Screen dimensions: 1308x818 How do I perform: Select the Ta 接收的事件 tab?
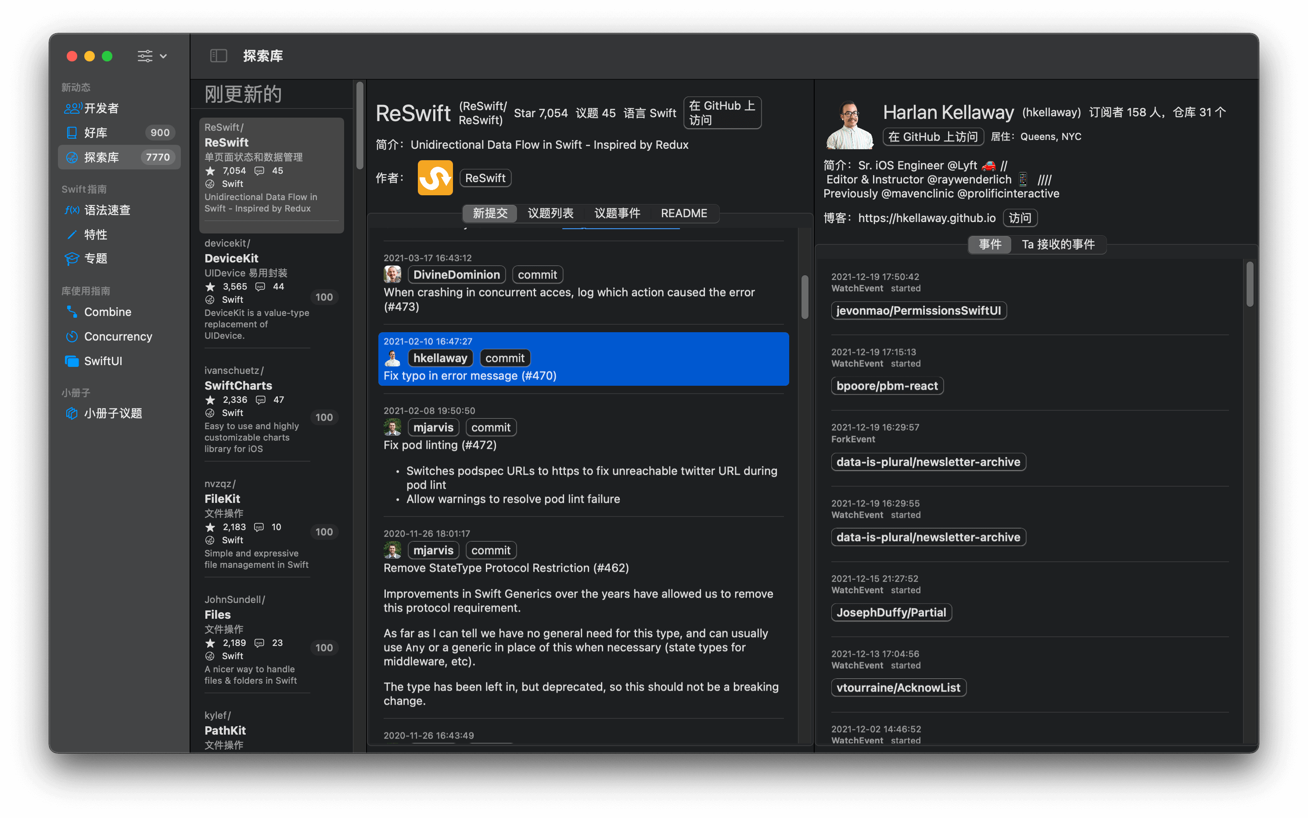[x=1058, y=244]
